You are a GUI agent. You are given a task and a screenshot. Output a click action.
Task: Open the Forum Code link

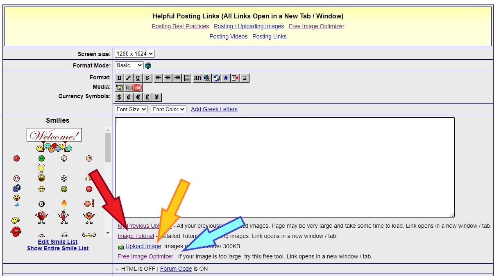point(176,269)
